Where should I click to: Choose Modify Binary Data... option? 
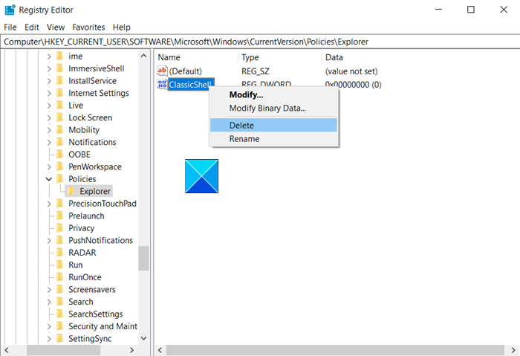click(x=273, y=109)
